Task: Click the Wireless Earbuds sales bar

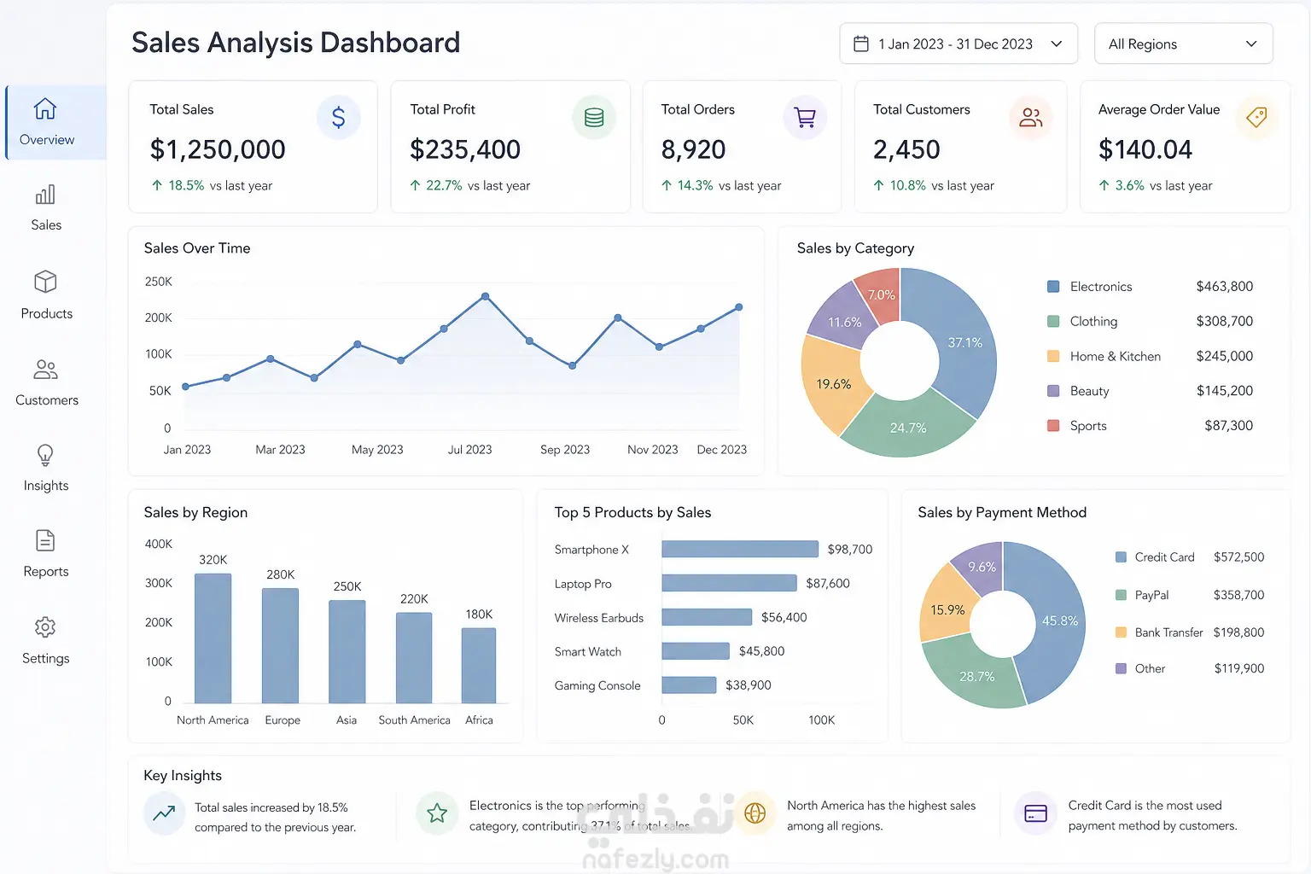Action: [x=707, y=617]
